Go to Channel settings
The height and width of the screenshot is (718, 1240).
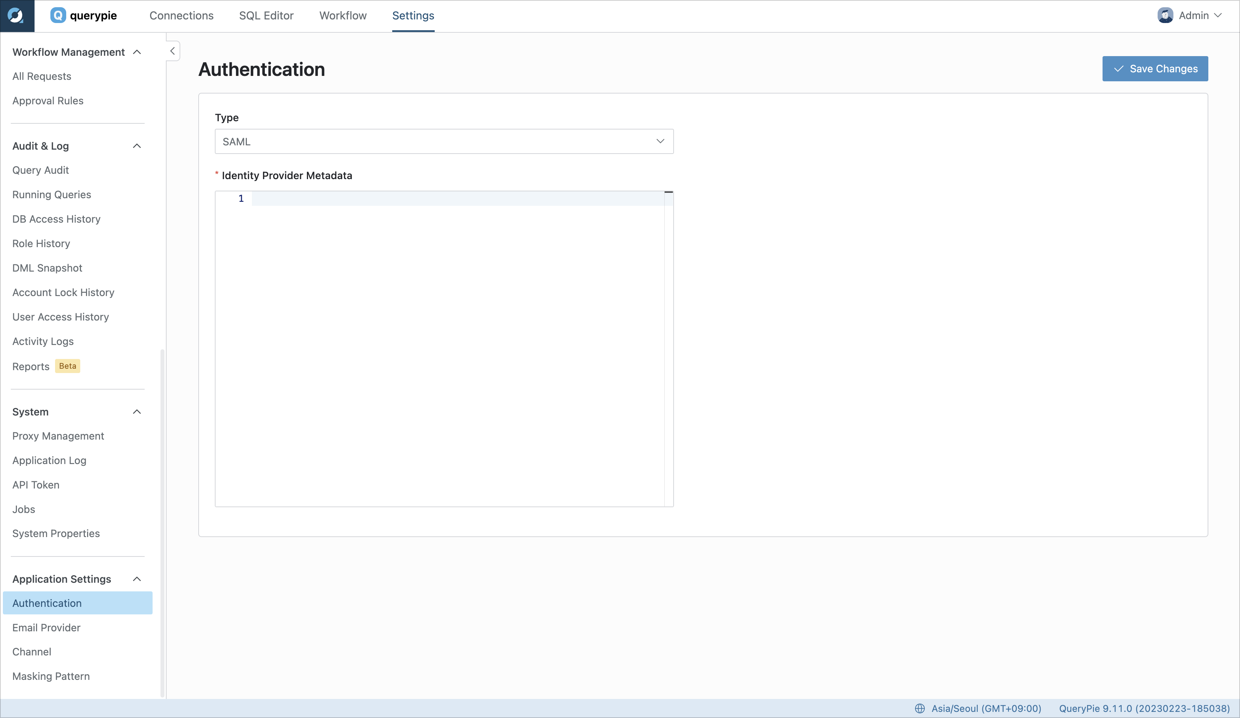click(x=32, y=651)
